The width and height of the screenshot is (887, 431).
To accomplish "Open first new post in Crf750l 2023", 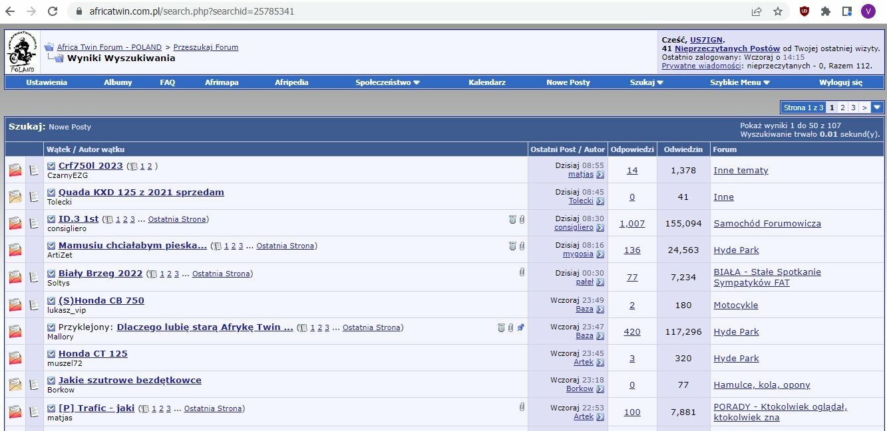I will tap(51, 165).
